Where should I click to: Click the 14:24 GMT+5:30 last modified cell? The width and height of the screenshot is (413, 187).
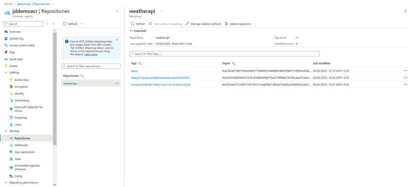(x=331, y=78)
